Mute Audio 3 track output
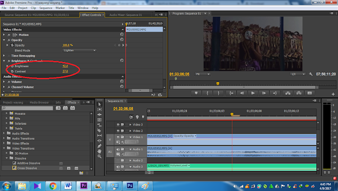 click(118, 167)
